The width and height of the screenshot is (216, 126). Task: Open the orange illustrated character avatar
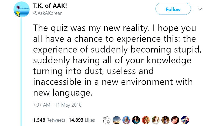click(146, 120)
